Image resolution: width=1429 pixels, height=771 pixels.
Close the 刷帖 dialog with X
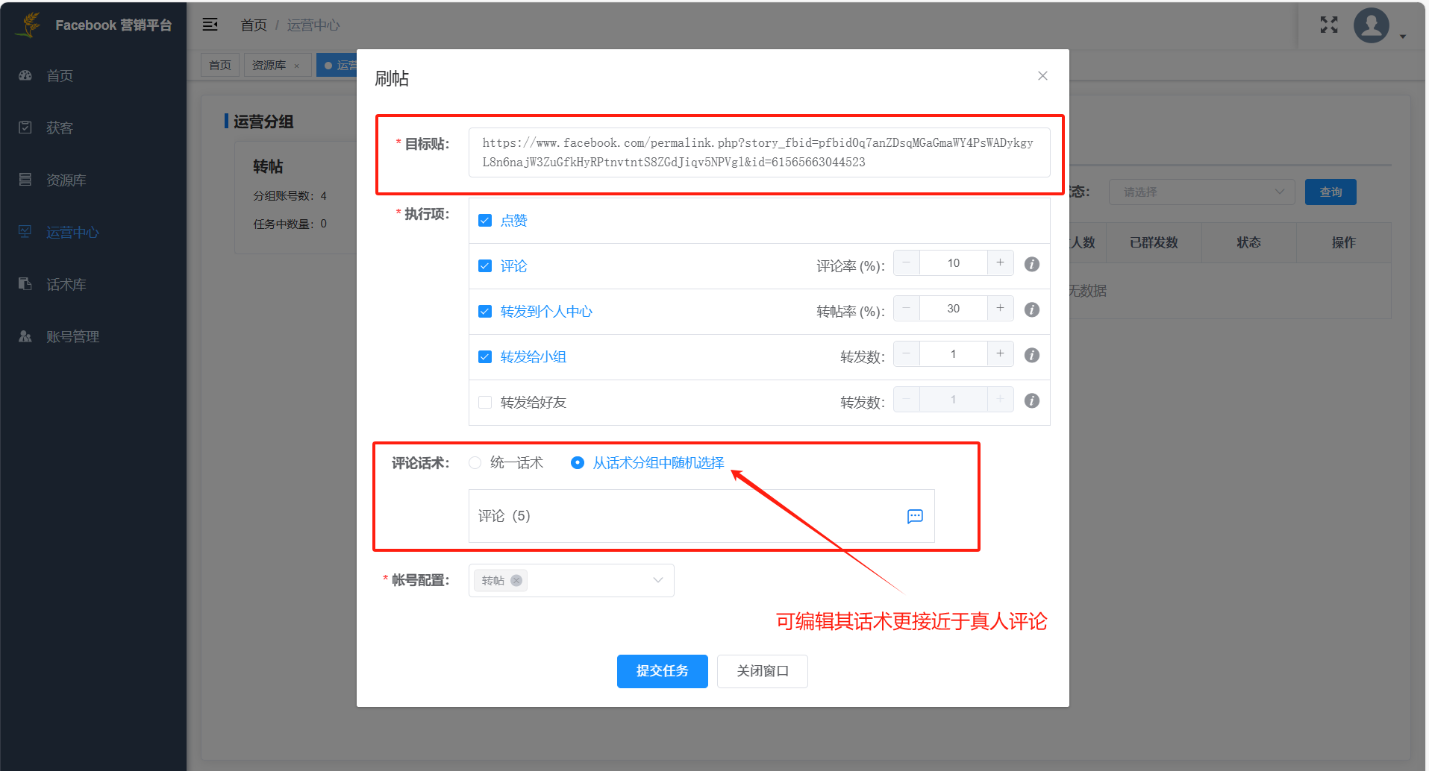(x=1042, y=75)
